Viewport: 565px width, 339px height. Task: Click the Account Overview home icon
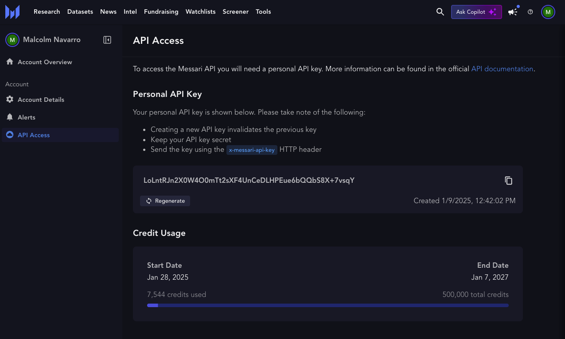tap(10, 62)
